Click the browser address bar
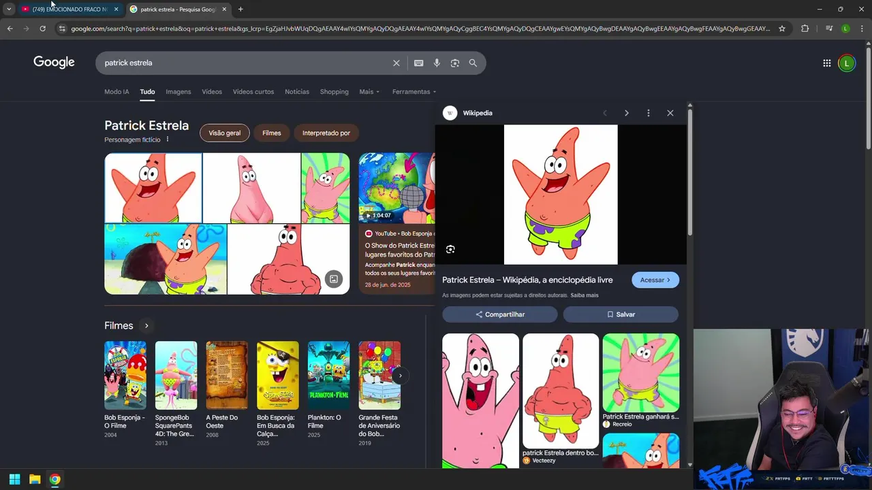The image size is (872, 490). [420, 29]
